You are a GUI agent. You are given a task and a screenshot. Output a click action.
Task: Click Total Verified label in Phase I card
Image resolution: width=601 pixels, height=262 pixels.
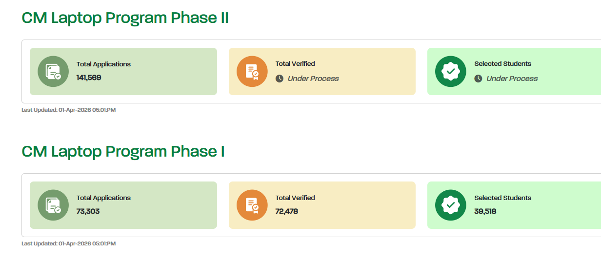(295, 198)
